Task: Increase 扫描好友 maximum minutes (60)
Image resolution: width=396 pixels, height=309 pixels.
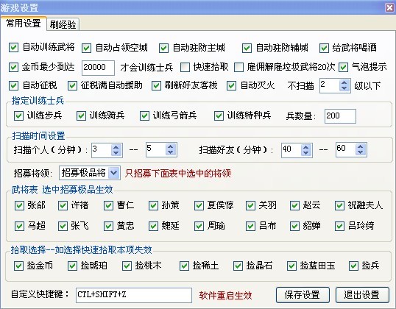Action: click(361, 146)
